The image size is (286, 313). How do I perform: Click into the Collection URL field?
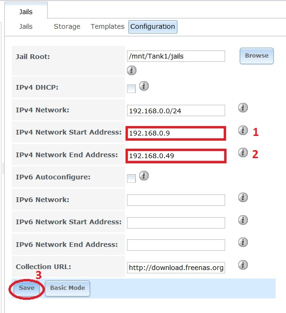tap(176, 268)
